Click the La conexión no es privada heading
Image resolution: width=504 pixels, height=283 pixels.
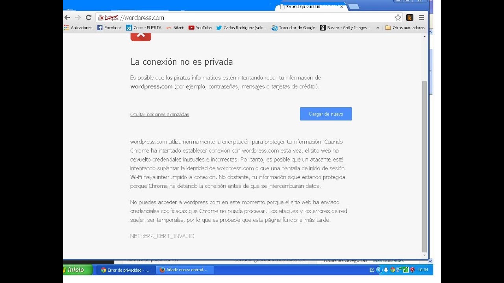(x=182, y=62)
